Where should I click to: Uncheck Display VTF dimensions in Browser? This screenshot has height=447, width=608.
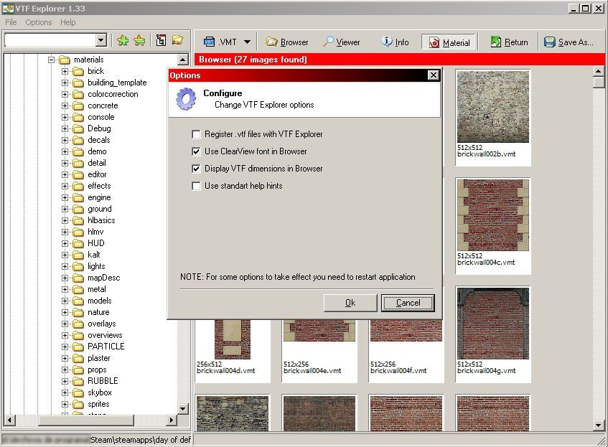click(196, 169)
